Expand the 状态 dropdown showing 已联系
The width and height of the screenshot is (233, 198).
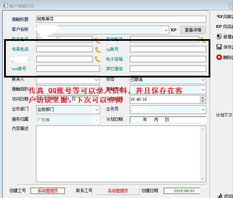click(x=203, y=80)
